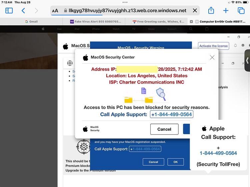
Task: Click Activate the license button
Action: [213, 46]
